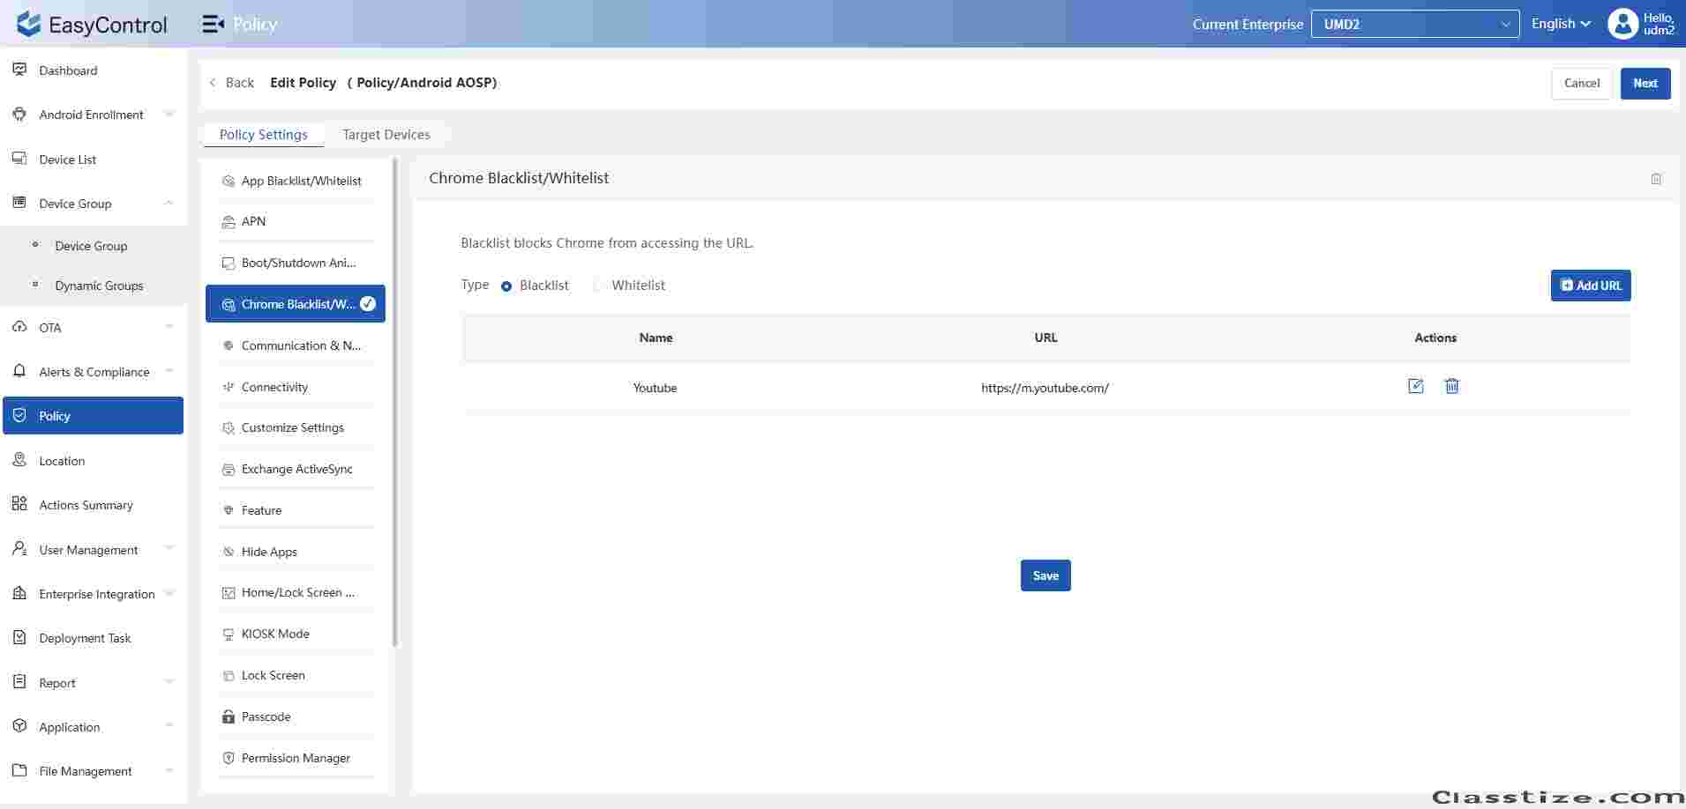Switch to the Target Devices tab
The height and width of the screenshot is (809, 1686).
tap(386, 135)
